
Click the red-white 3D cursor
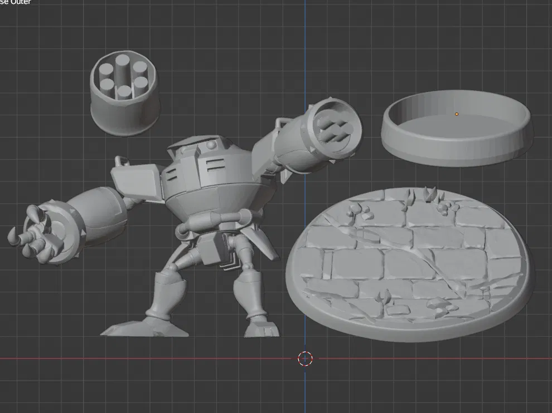point(305,358)
